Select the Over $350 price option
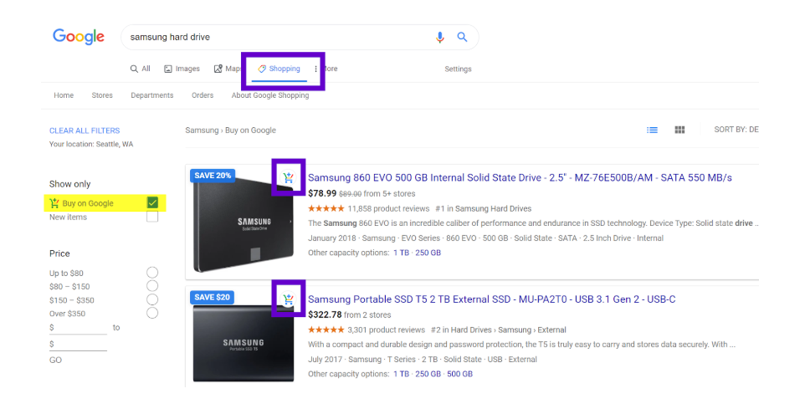This screenshot has height=409, width=805. 152,313
